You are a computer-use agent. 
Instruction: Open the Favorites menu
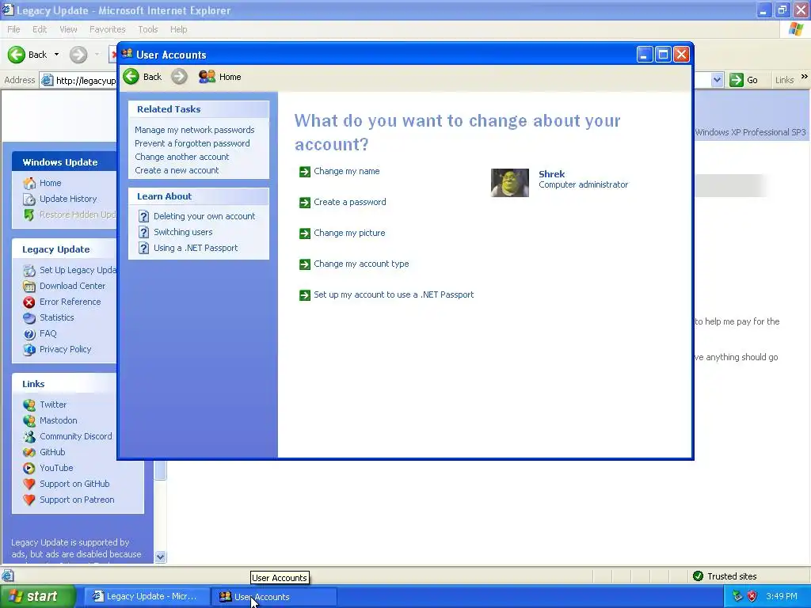pos(108,29)
